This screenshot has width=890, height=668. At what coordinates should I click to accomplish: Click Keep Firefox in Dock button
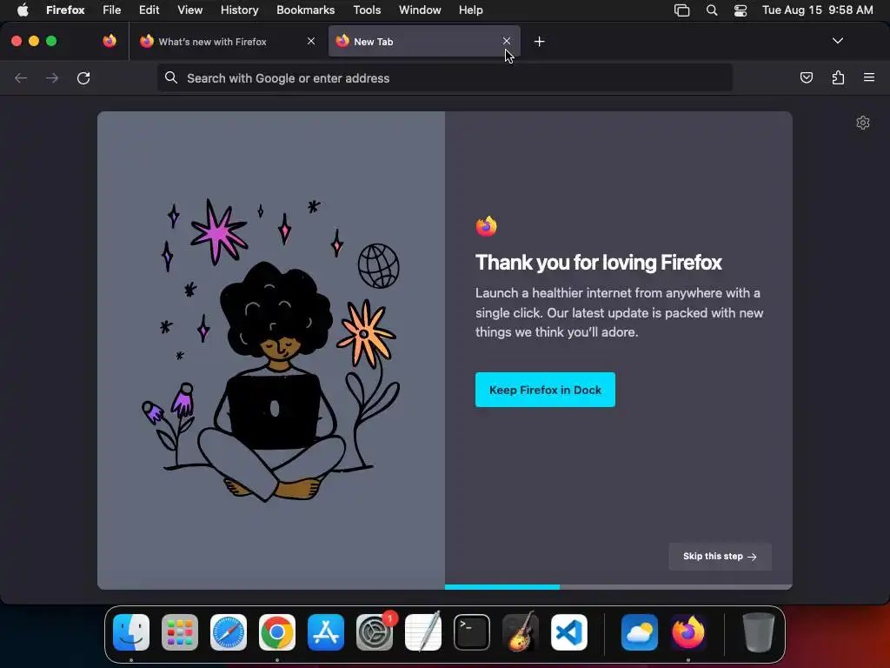[545, 390]
